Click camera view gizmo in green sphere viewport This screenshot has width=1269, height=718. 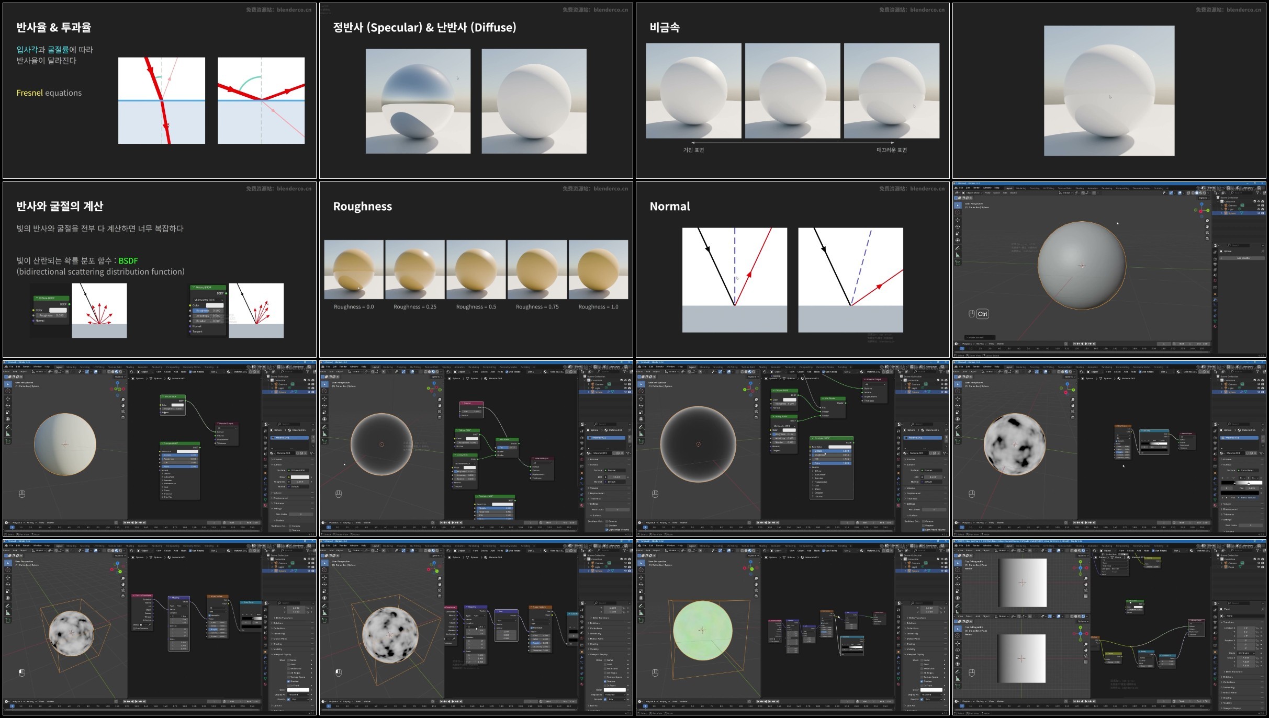tap(756, 589)
